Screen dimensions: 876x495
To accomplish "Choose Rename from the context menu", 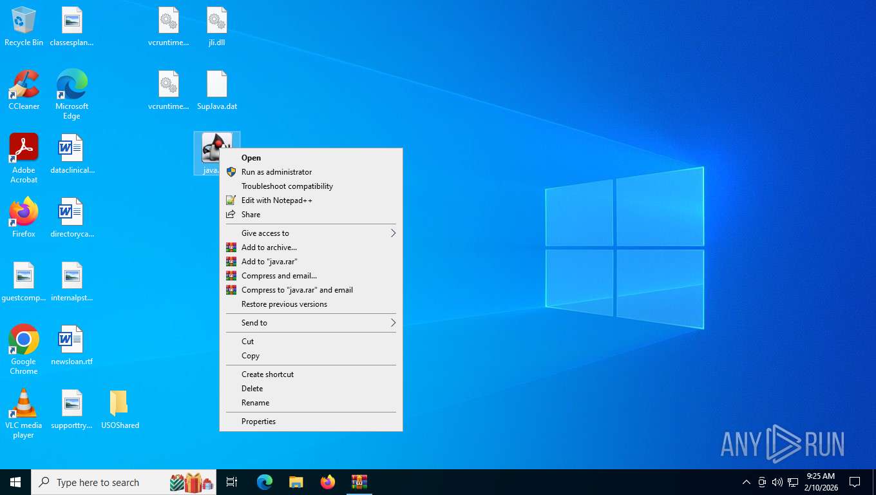I will tap(311, 403).
